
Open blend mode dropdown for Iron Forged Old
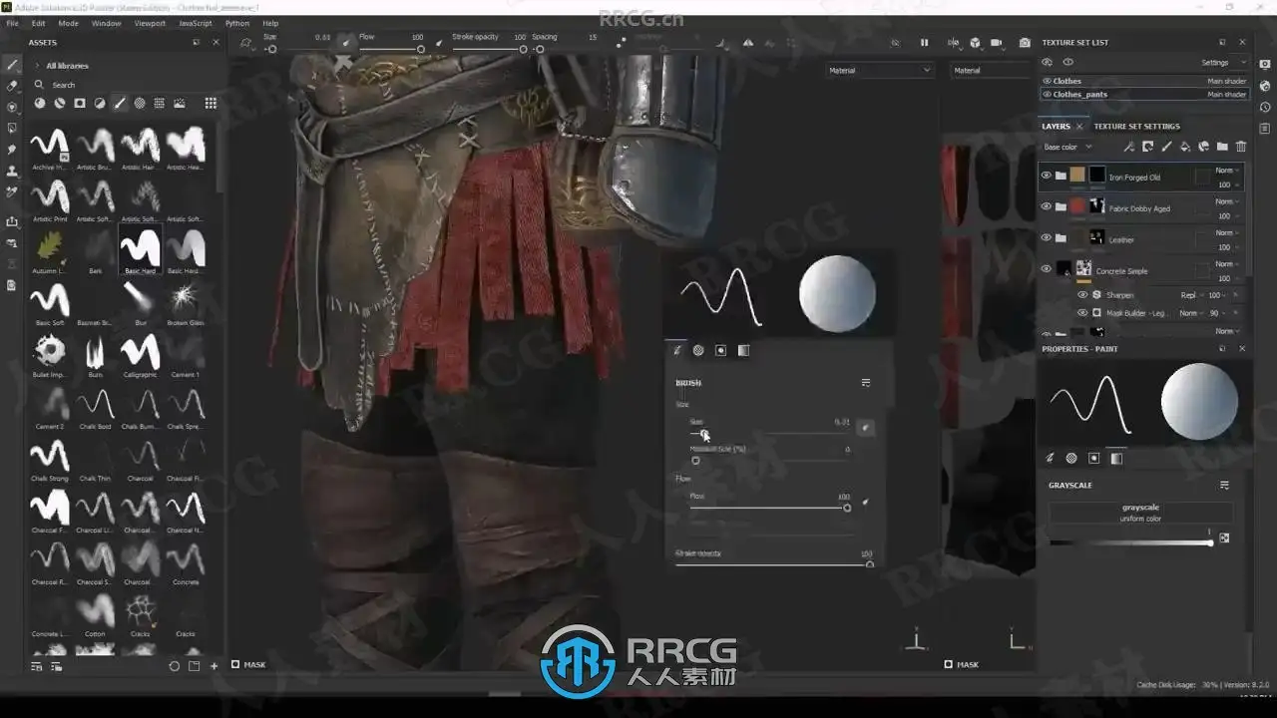(x=1227, y=171)
